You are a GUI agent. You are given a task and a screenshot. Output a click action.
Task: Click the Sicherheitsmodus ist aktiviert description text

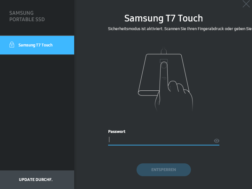click(x=180, y=29)
